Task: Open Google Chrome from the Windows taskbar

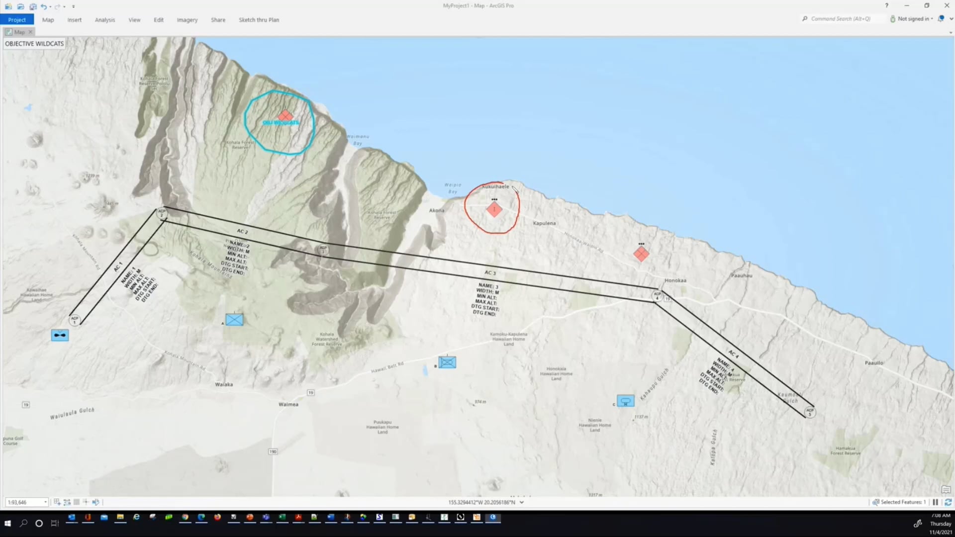Action: tap(185, 518)
